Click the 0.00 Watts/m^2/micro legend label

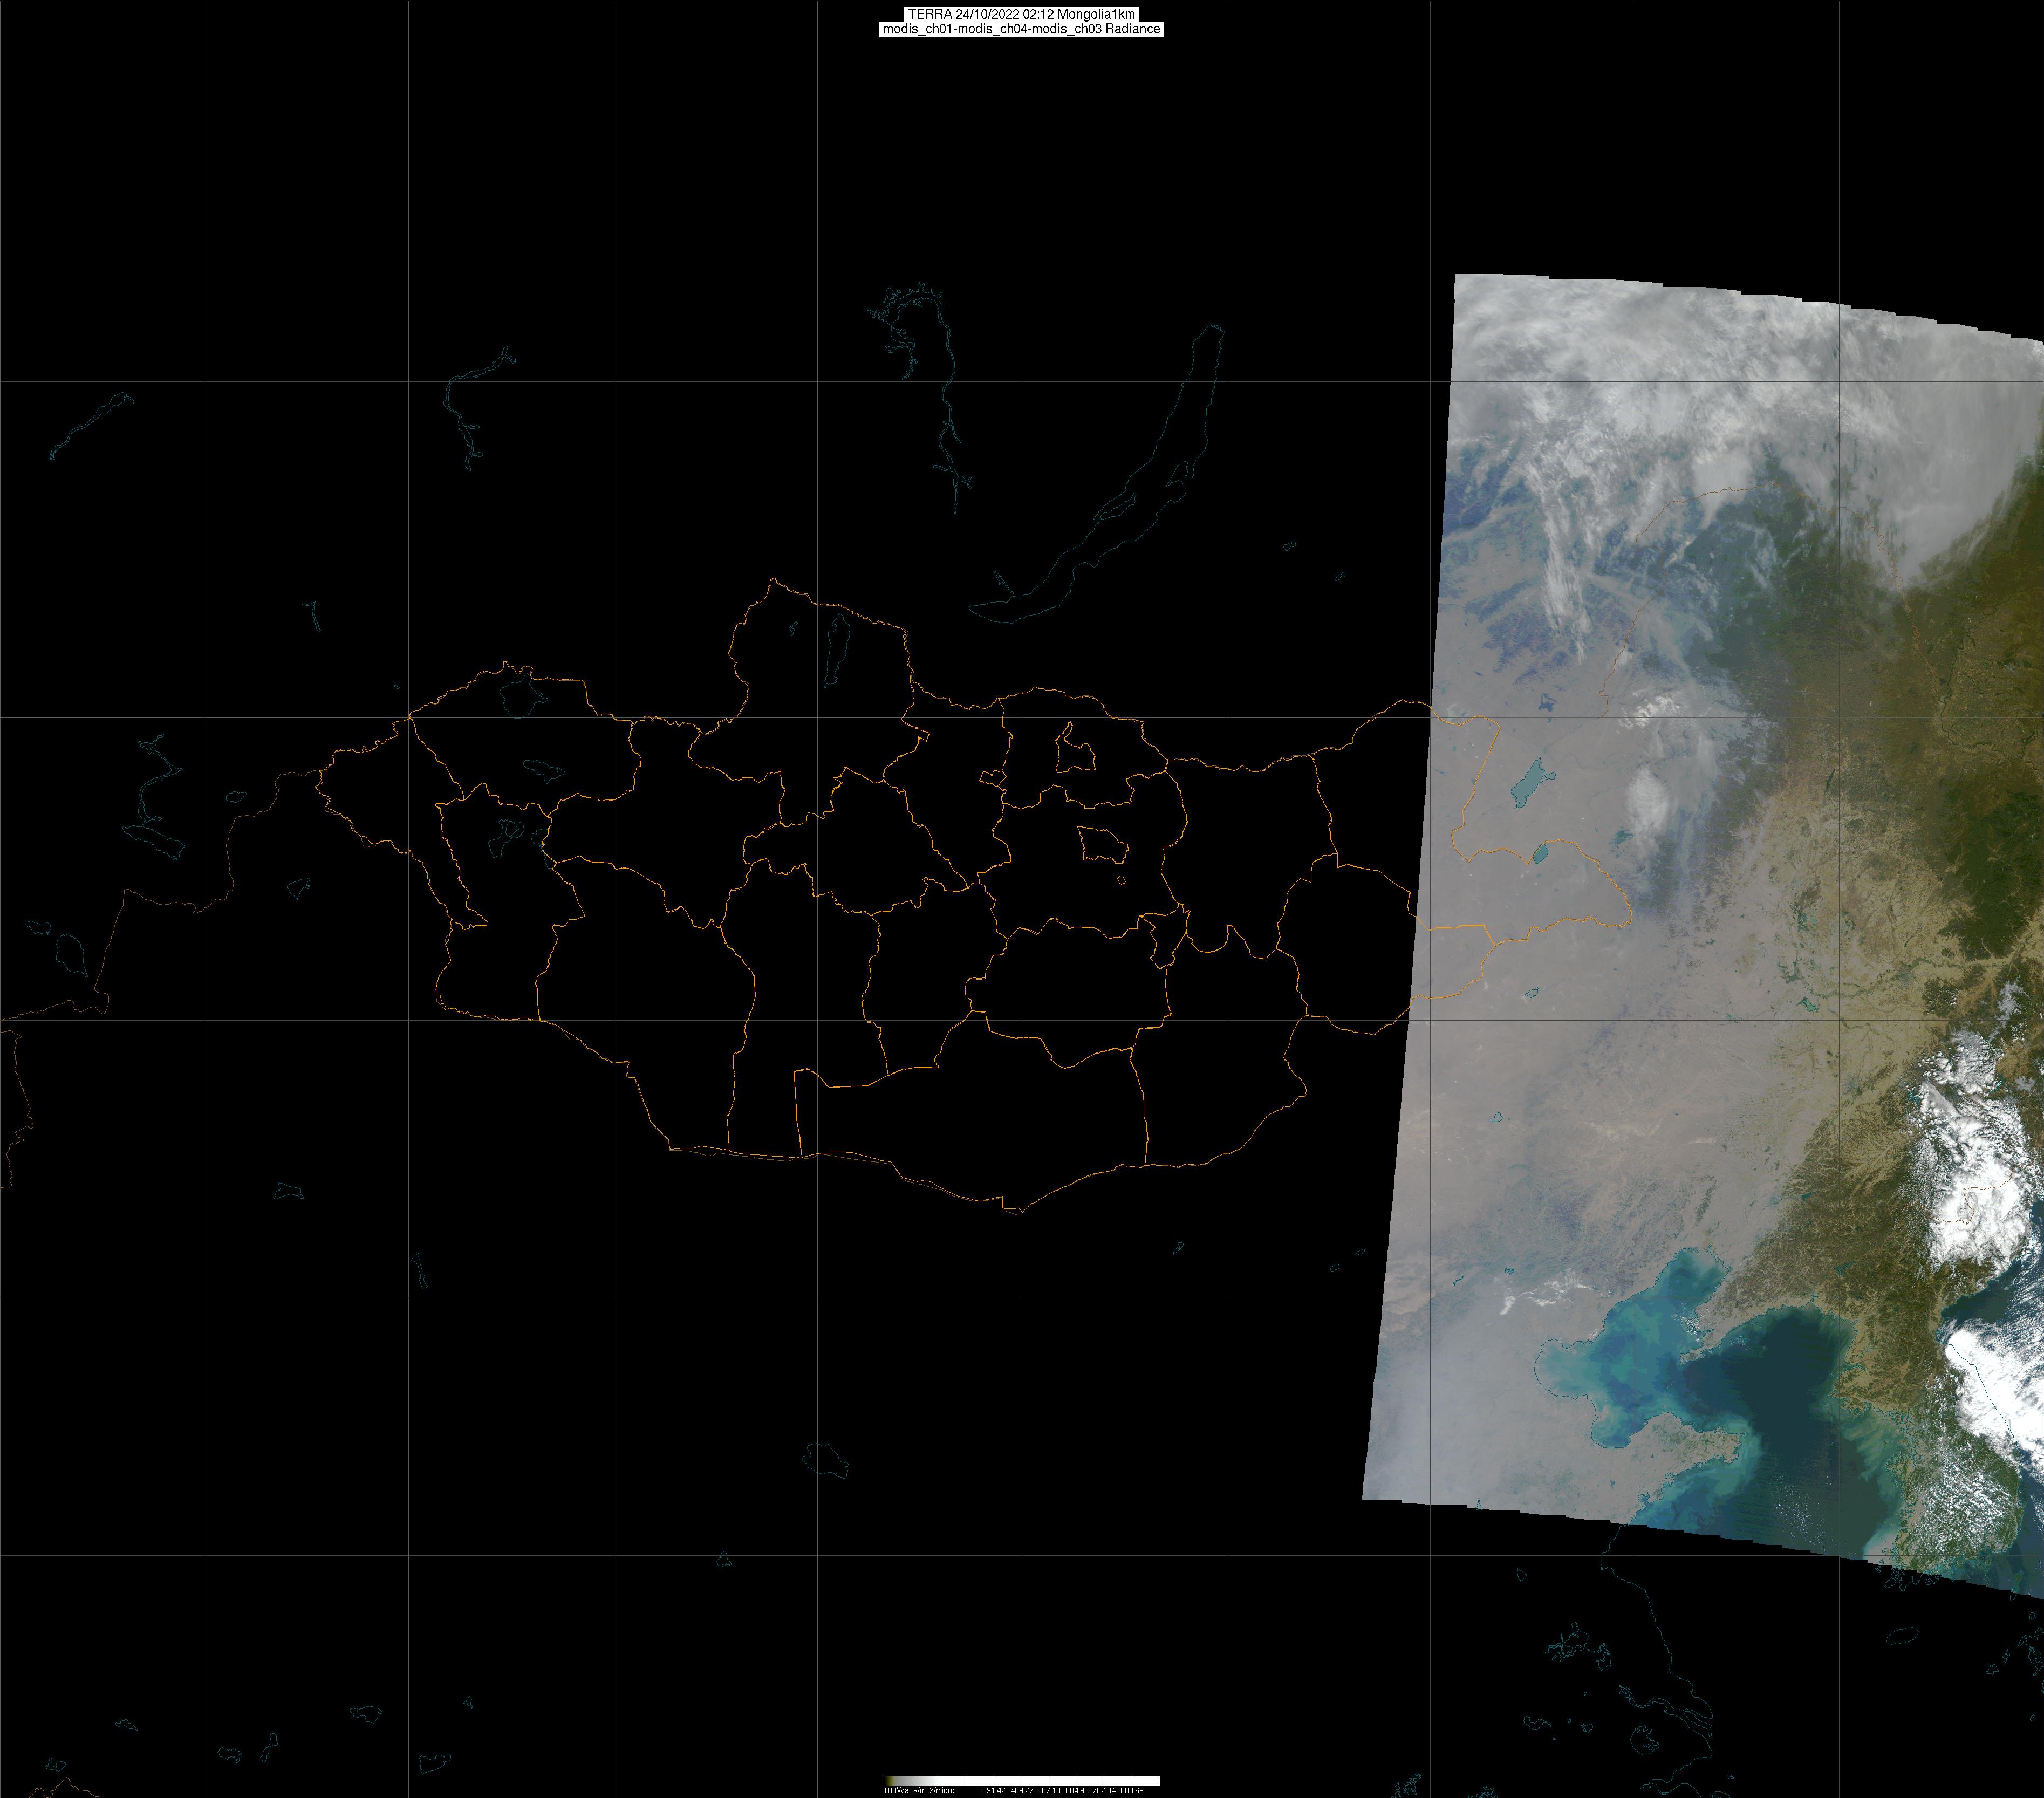(x=918, y=1791)
